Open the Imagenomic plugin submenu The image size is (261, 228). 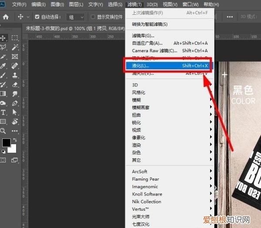coord(170,186)
